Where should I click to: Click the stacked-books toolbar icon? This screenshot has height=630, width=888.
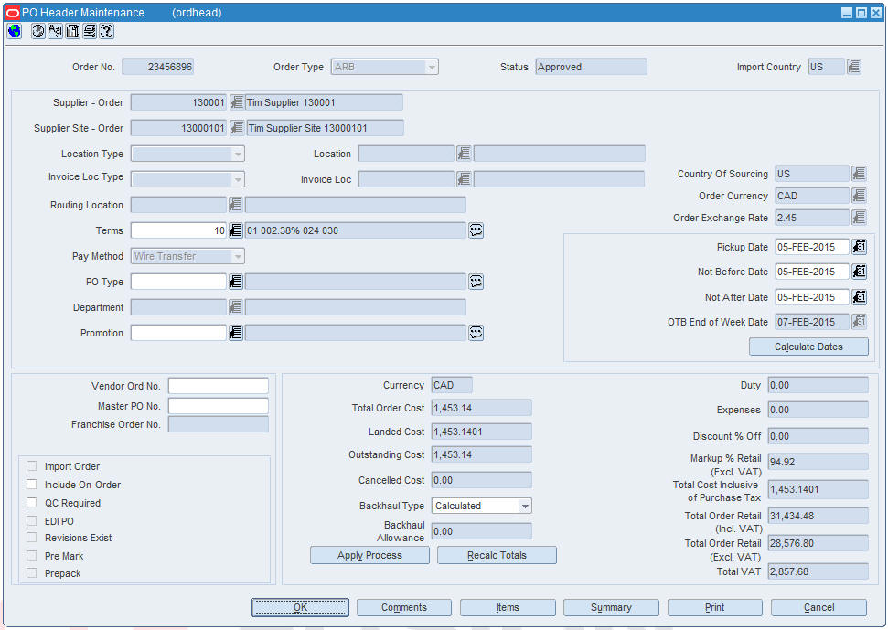coord(90,31)
